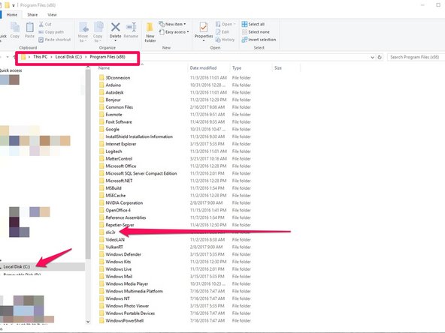Click History in the Open group
This screenshot has height=333, width=445.
[x=225, y=40]
